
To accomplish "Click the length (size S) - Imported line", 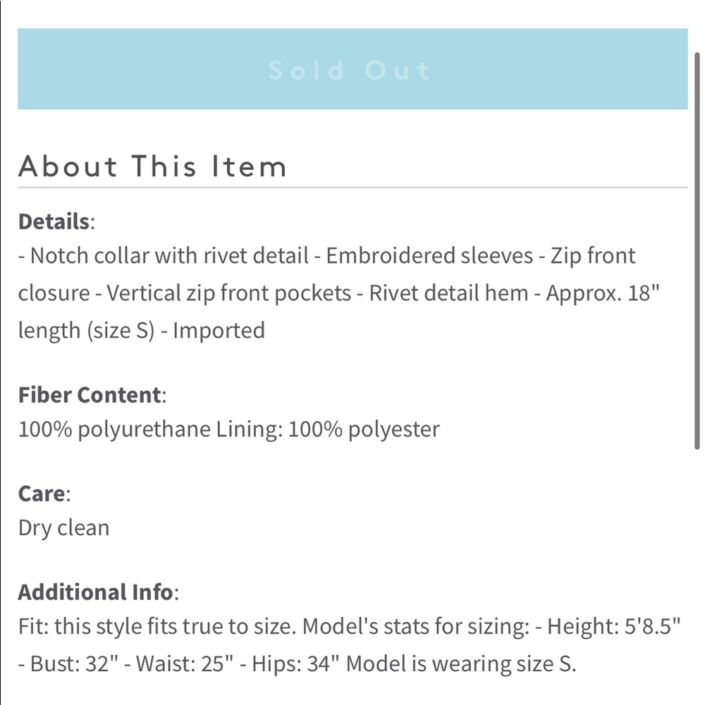I will (x=141, y=331).
